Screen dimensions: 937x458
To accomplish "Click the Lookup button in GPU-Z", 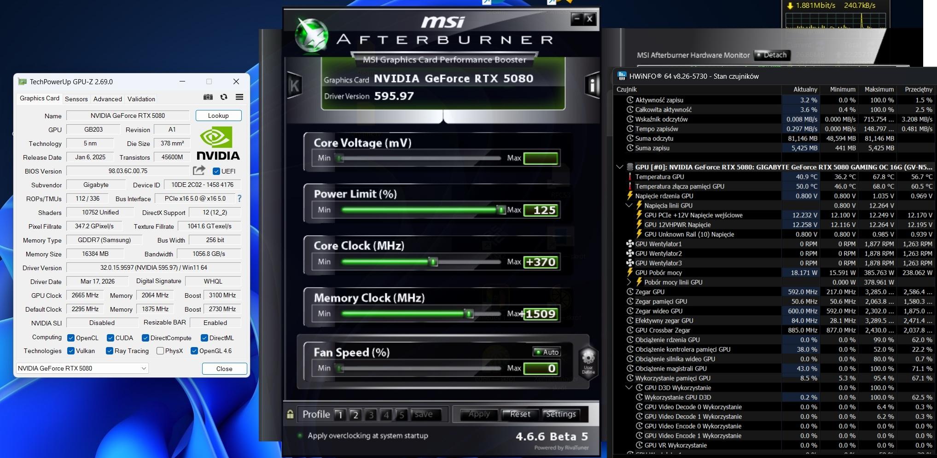I will coord(218,116).
